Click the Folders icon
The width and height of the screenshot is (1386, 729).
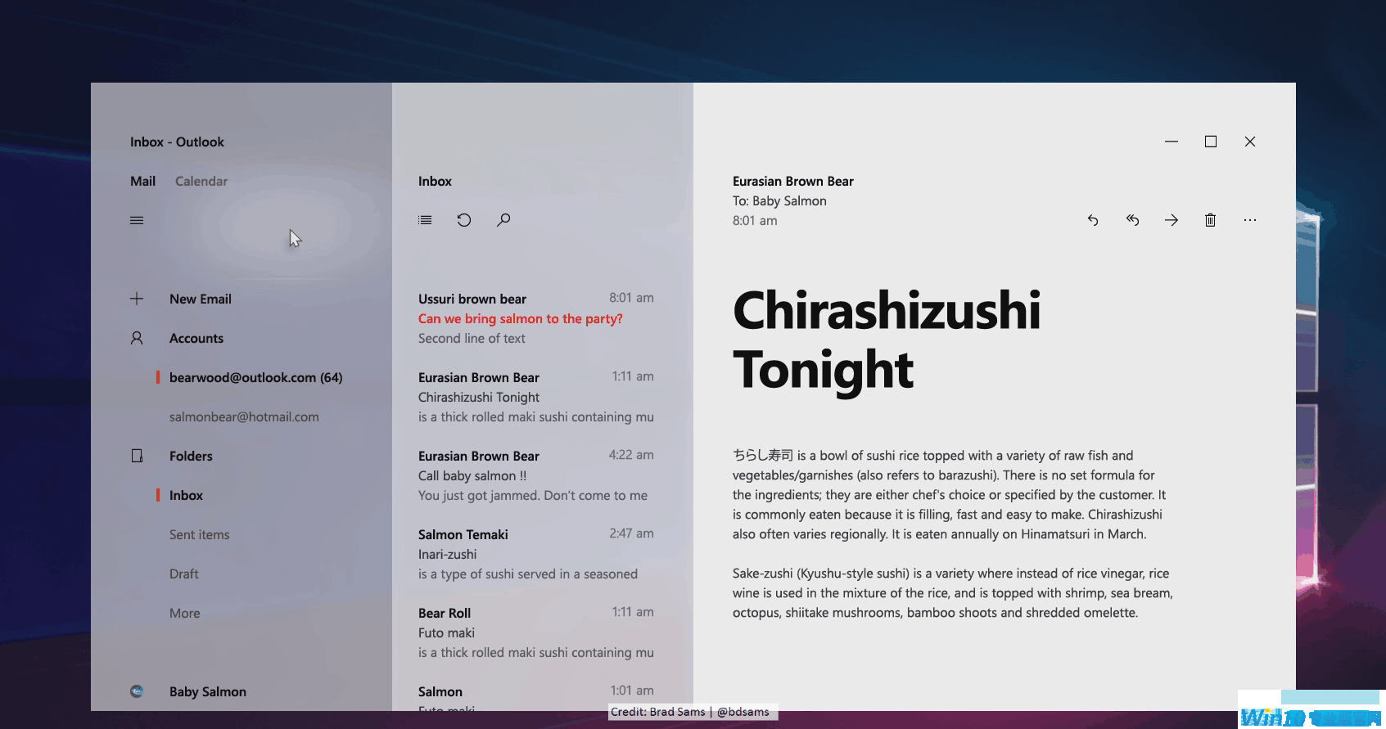137,456
